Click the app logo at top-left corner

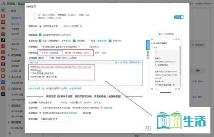tap(4, 4)
